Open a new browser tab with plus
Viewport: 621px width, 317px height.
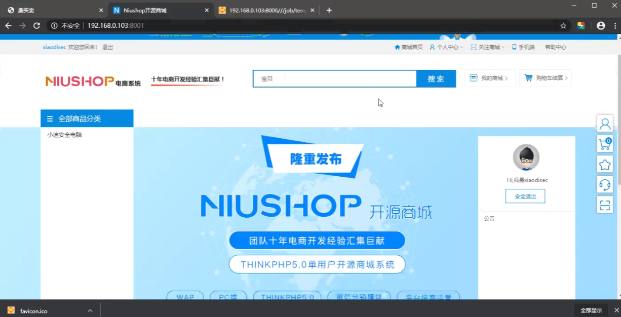329,10
